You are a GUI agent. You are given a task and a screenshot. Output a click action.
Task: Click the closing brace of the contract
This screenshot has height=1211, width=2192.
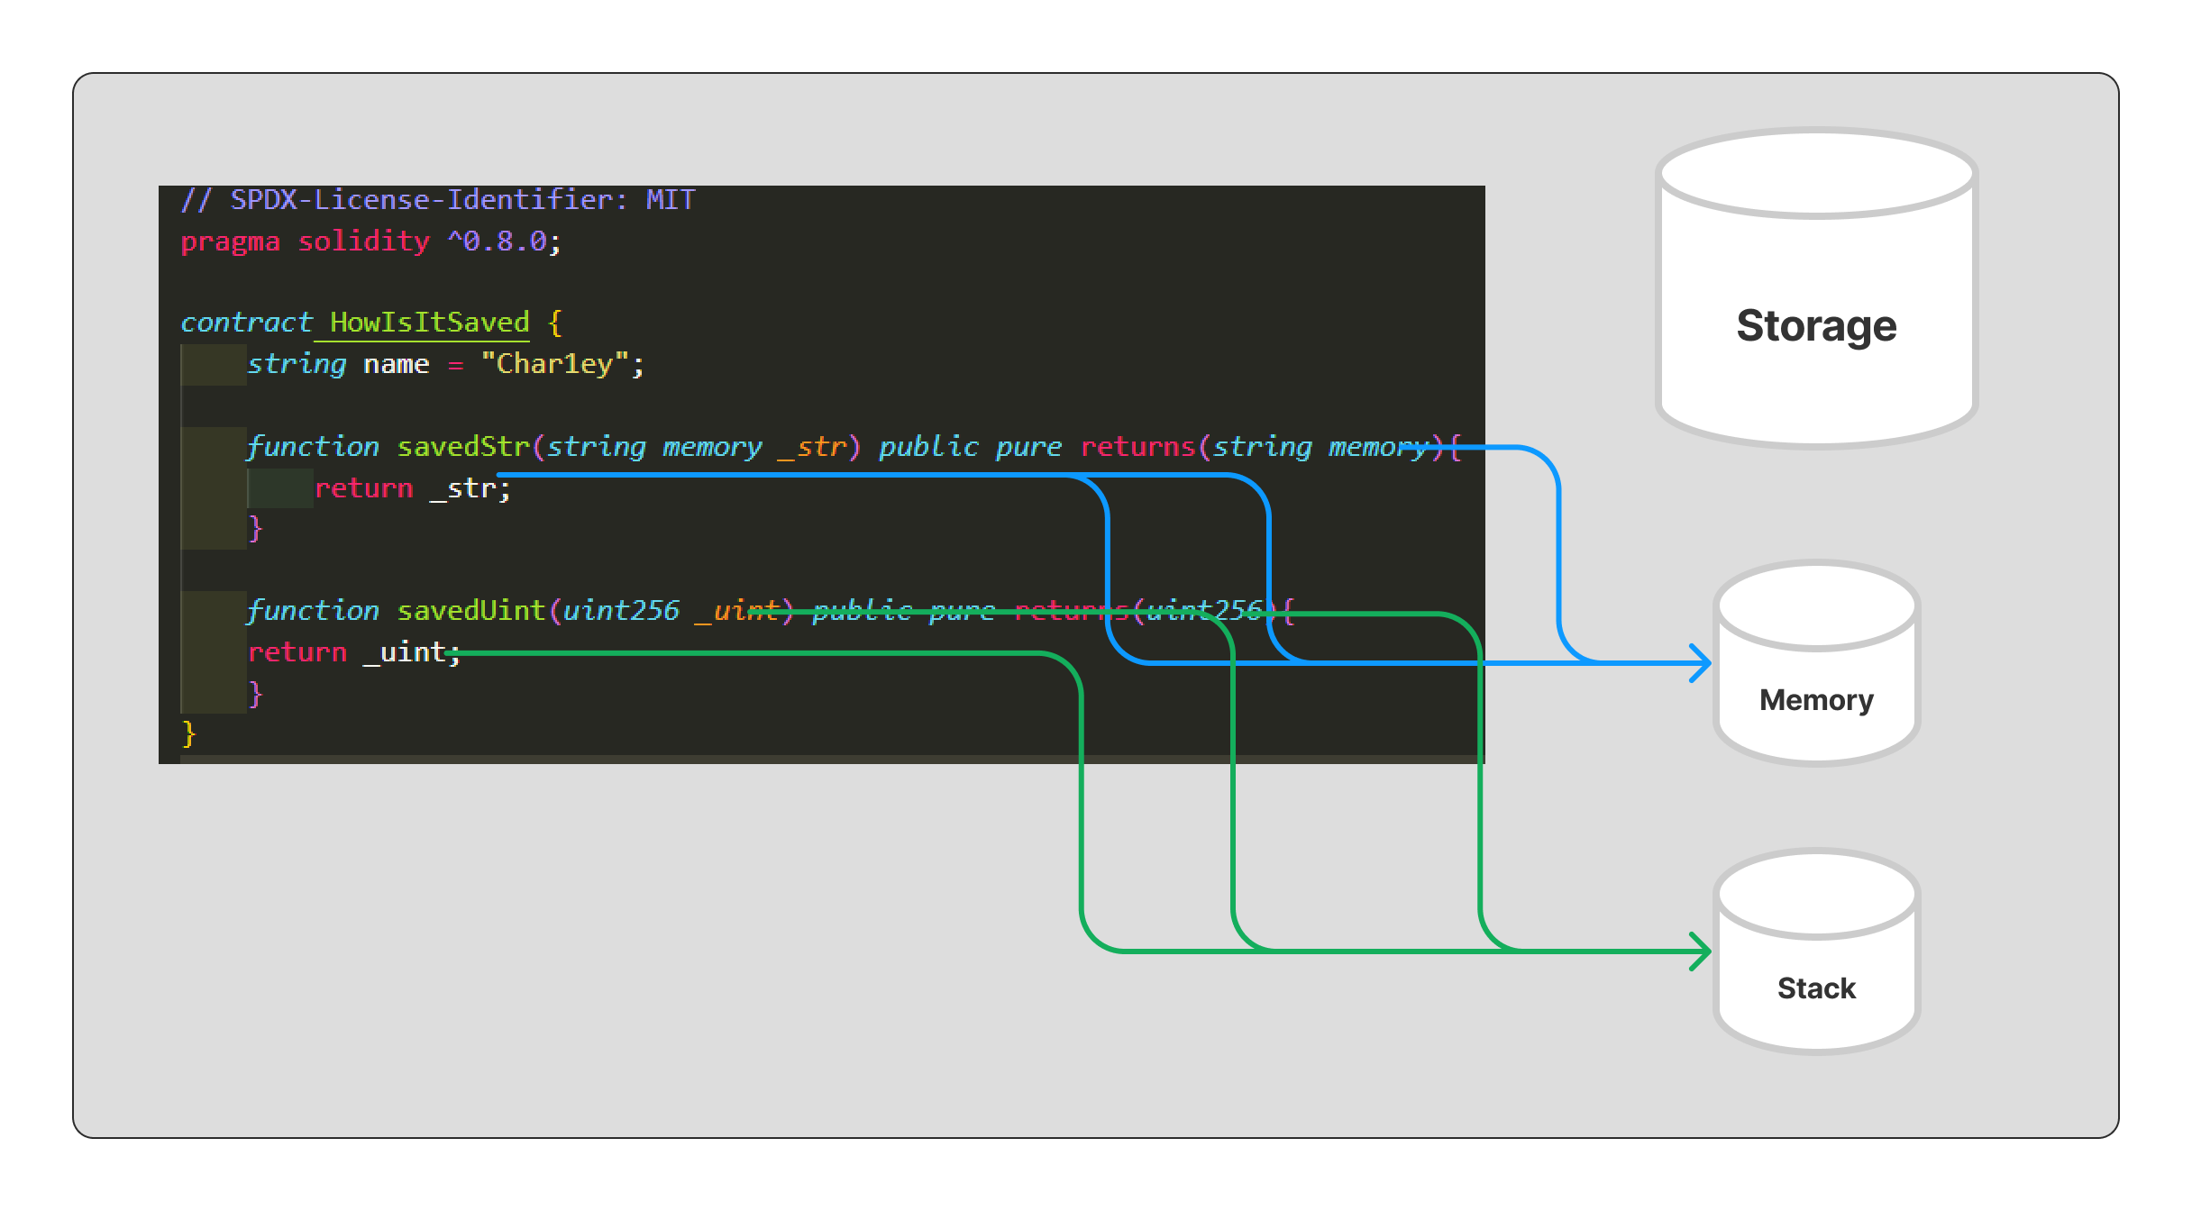click(x=188, y=733)
